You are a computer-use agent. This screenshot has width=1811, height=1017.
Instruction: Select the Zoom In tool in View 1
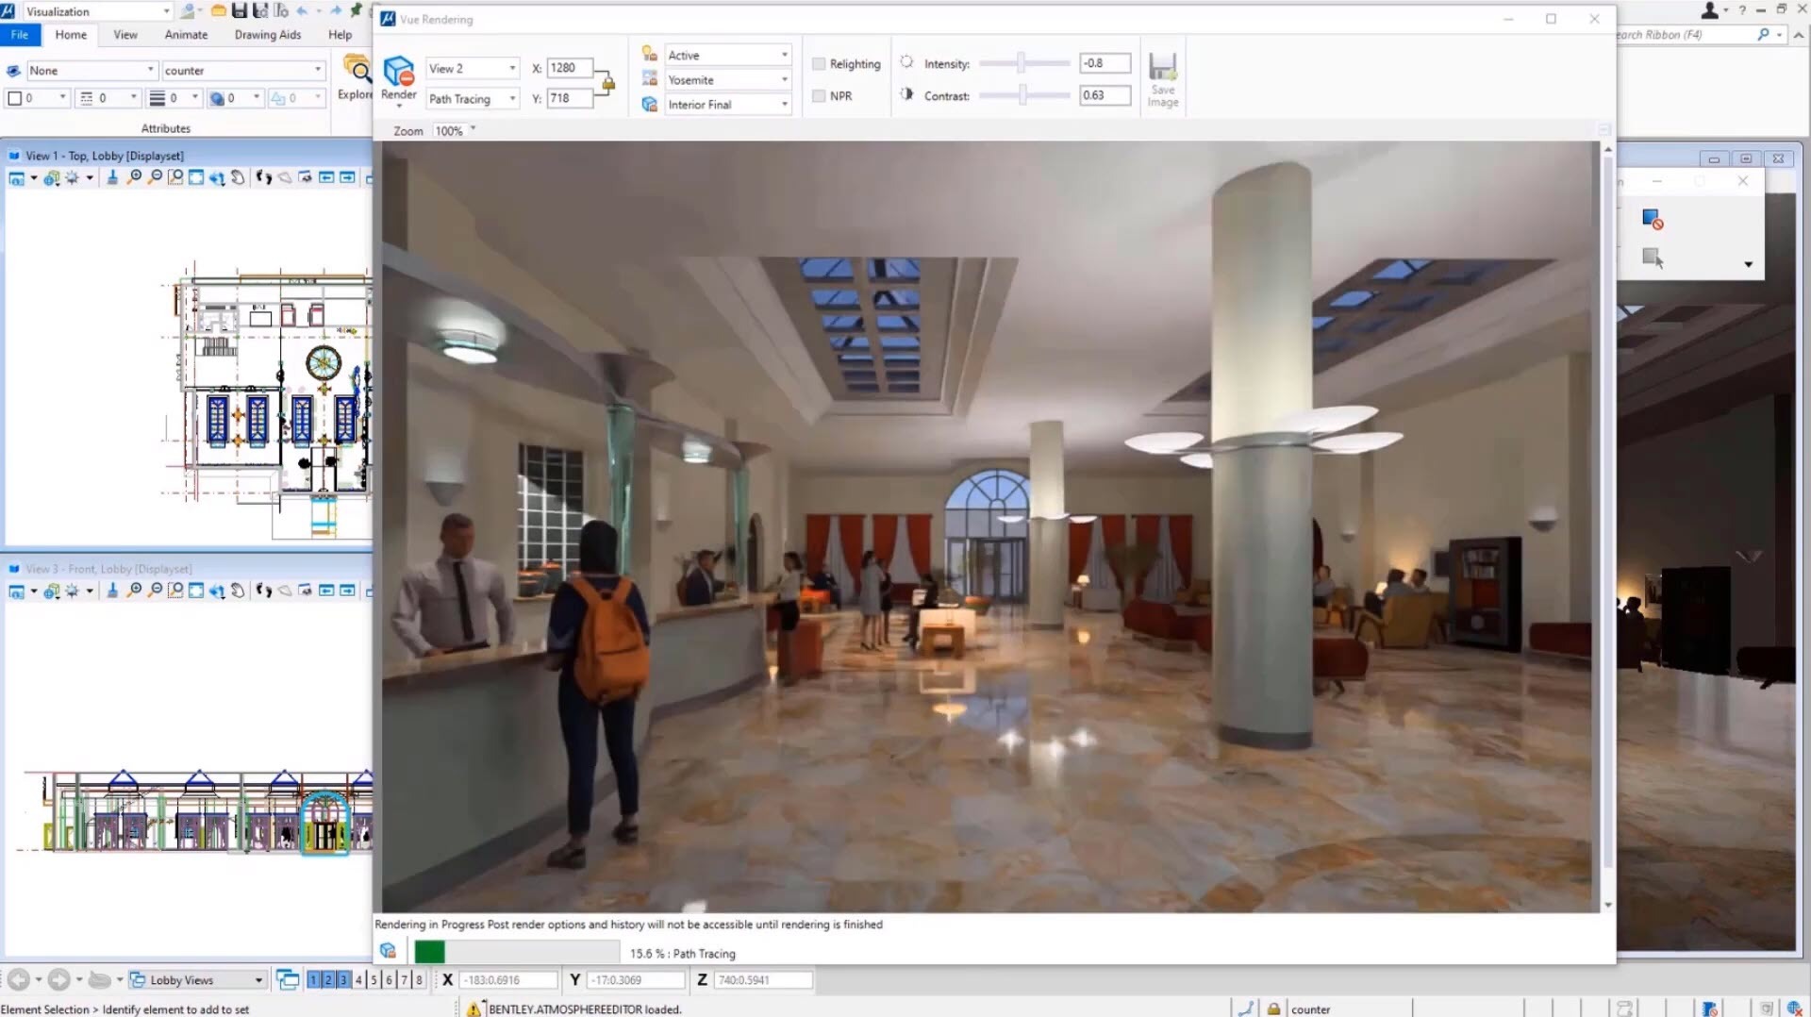tap(136, 177)
